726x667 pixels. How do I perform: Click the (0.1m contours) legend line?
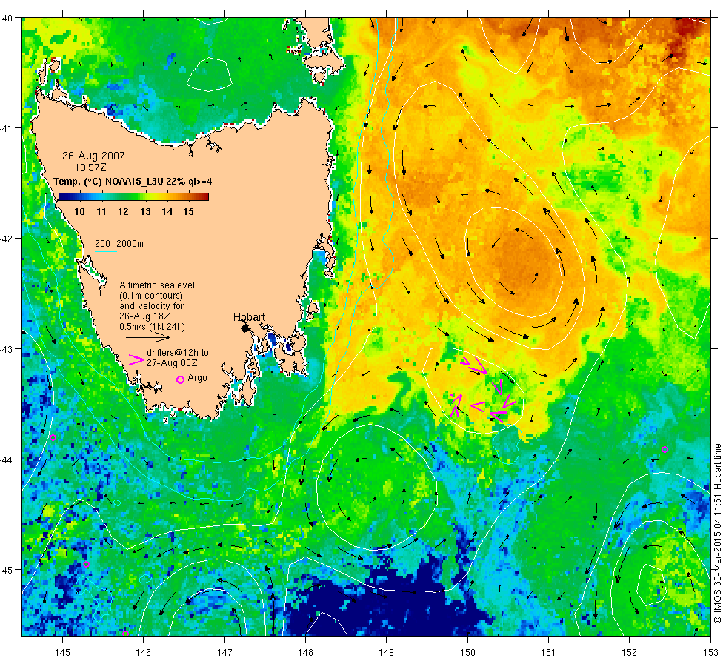coord(151,296)
